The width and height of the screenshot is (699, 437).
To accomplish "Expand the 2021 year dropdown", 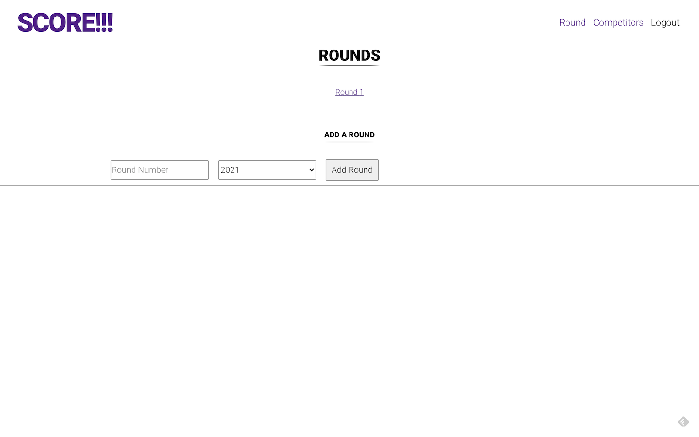I will pos(267,170).
